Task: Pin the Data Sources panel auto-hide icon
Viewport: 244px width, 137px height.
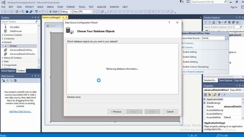Action: 35,76
